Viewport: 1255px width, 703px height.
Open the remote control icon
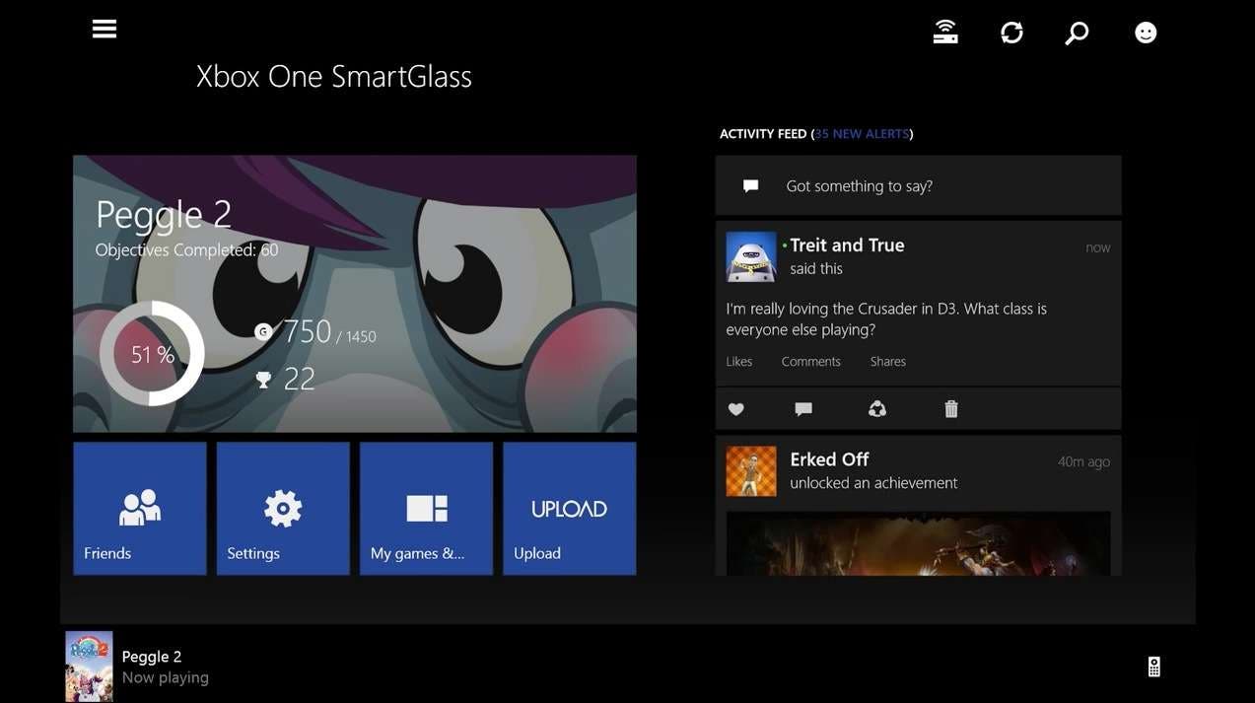(1154, 668)
